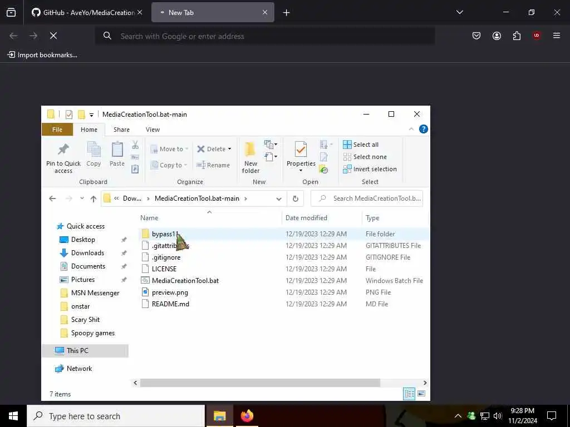Collapse the ribbon with the chevron
This screenshot has height=427, width=570.
click(x=411, y=129)
